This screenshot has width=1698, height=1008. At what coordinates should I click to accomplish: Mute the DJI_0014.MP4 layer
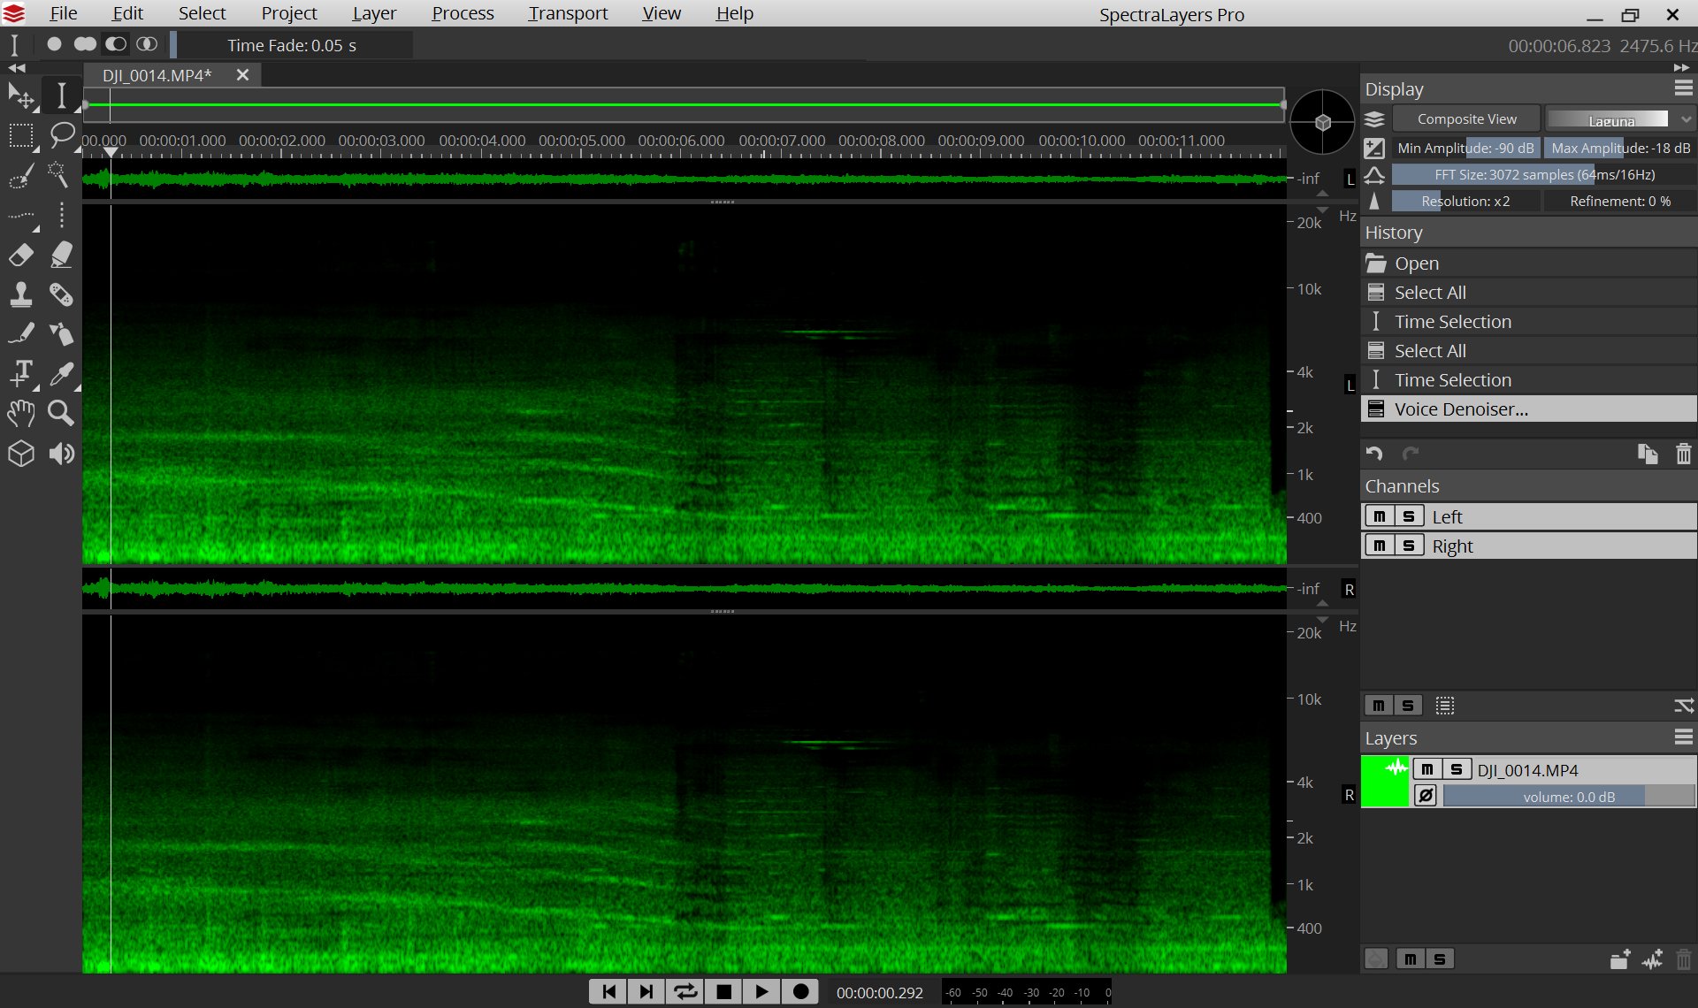(x=1427, y=769)
